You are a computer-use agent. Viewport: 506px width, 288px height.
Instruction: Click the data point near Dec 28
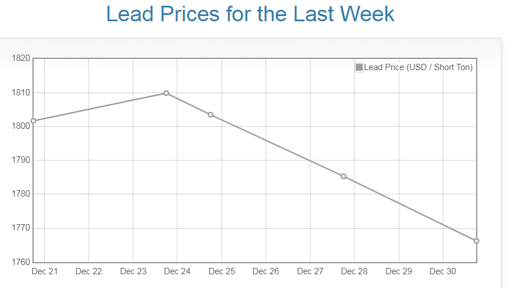(x=344, y=176)
